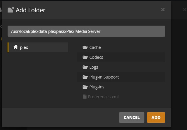Click the folder path text field
This screenshot has width=187, height=130.
pos(86,31)
